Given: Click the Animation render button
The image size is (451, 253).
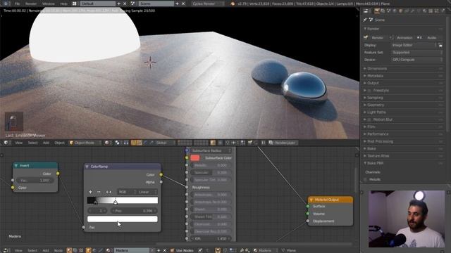Looking at the screenshot, I should coord(402,37).
